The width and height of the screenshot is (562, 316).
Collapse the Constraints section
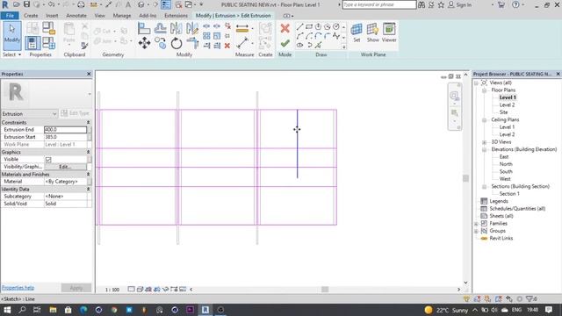coord(88,123)
